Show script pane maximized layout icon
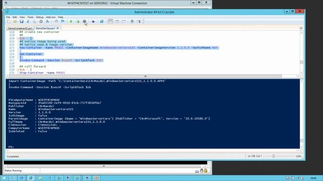The height and width of the screenshot is (181, 323). click(x=123, y=22)
